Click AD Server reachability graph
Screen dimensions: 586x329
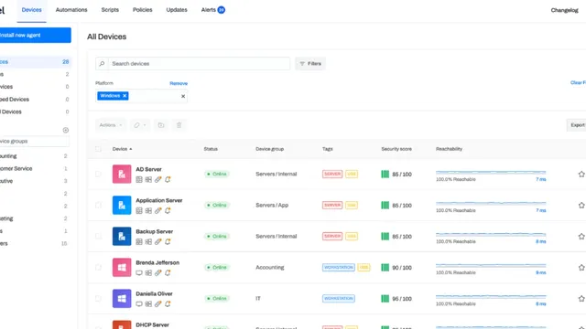click(x=491, y=173)
